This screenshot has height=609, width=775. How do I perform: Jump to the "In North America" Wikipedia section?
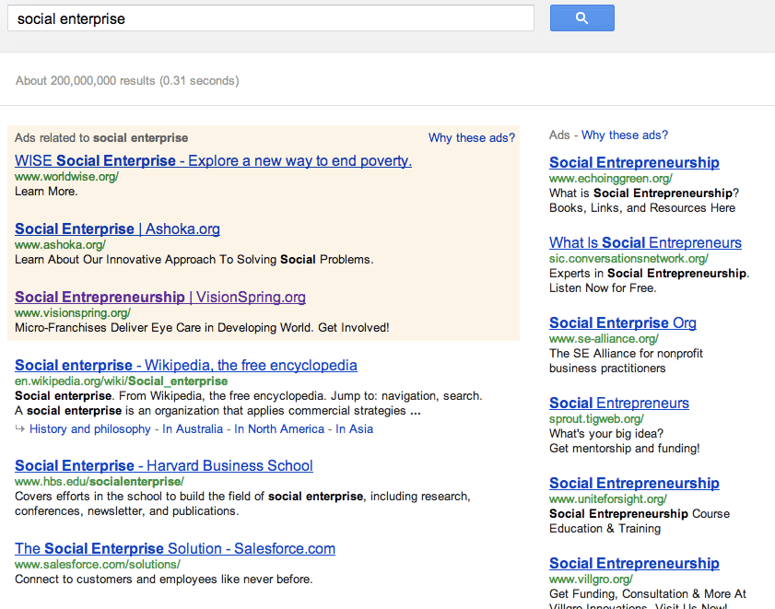click(279, 429)
